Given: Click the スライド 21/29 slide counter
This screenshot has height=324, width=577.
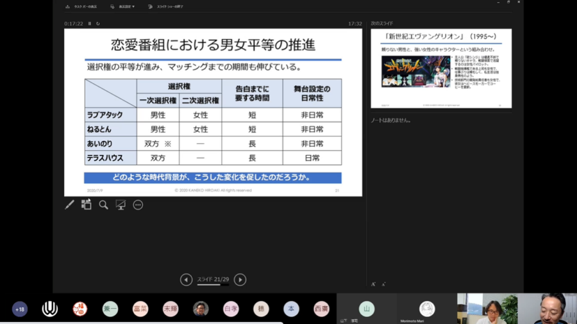Looking at the screenshot, I should [x=213, y=280].
